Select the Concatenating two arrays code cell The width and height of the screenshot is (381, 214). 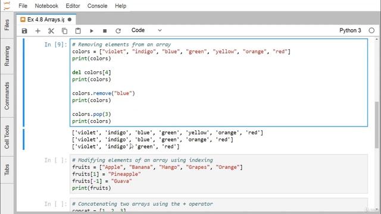(218, 205)
